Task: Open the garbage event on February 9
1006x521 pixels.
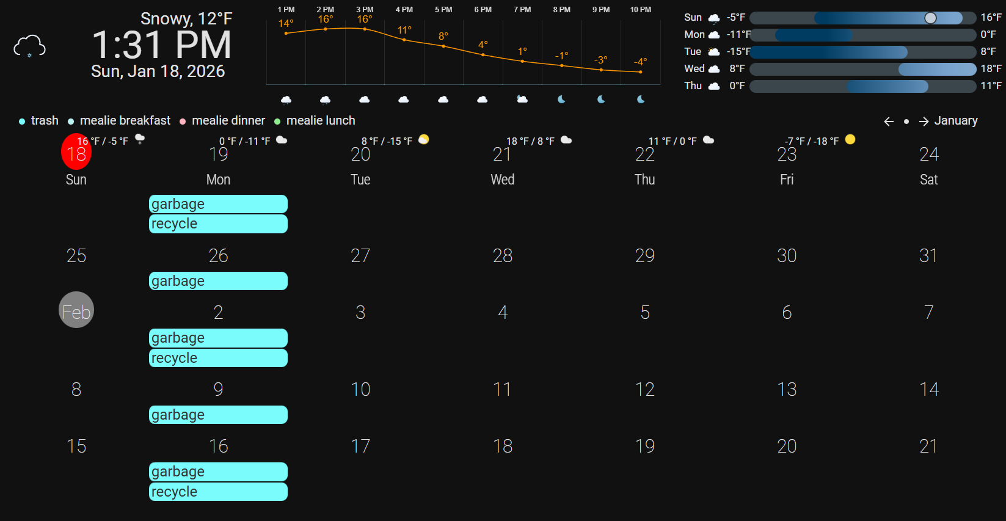Action: 218,415
